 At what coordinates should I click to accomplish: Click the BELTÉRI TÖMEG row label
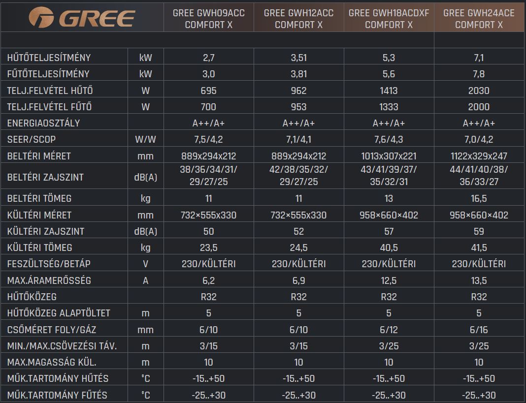point(39,198)
